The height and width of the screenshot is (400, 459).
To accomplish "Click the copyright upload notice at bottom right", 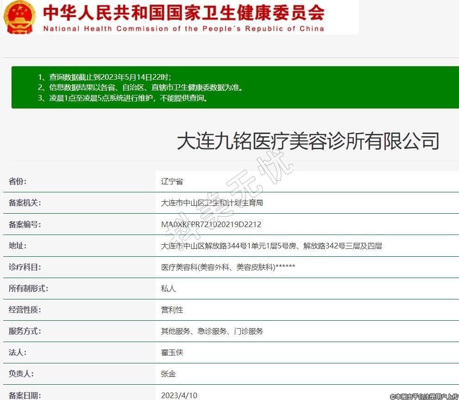I will tap(424, 396).
